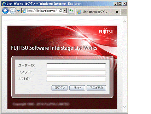Click the scrollbar down arrow
Viewport: 151px width, 114px height.
(x=125, y=107)
